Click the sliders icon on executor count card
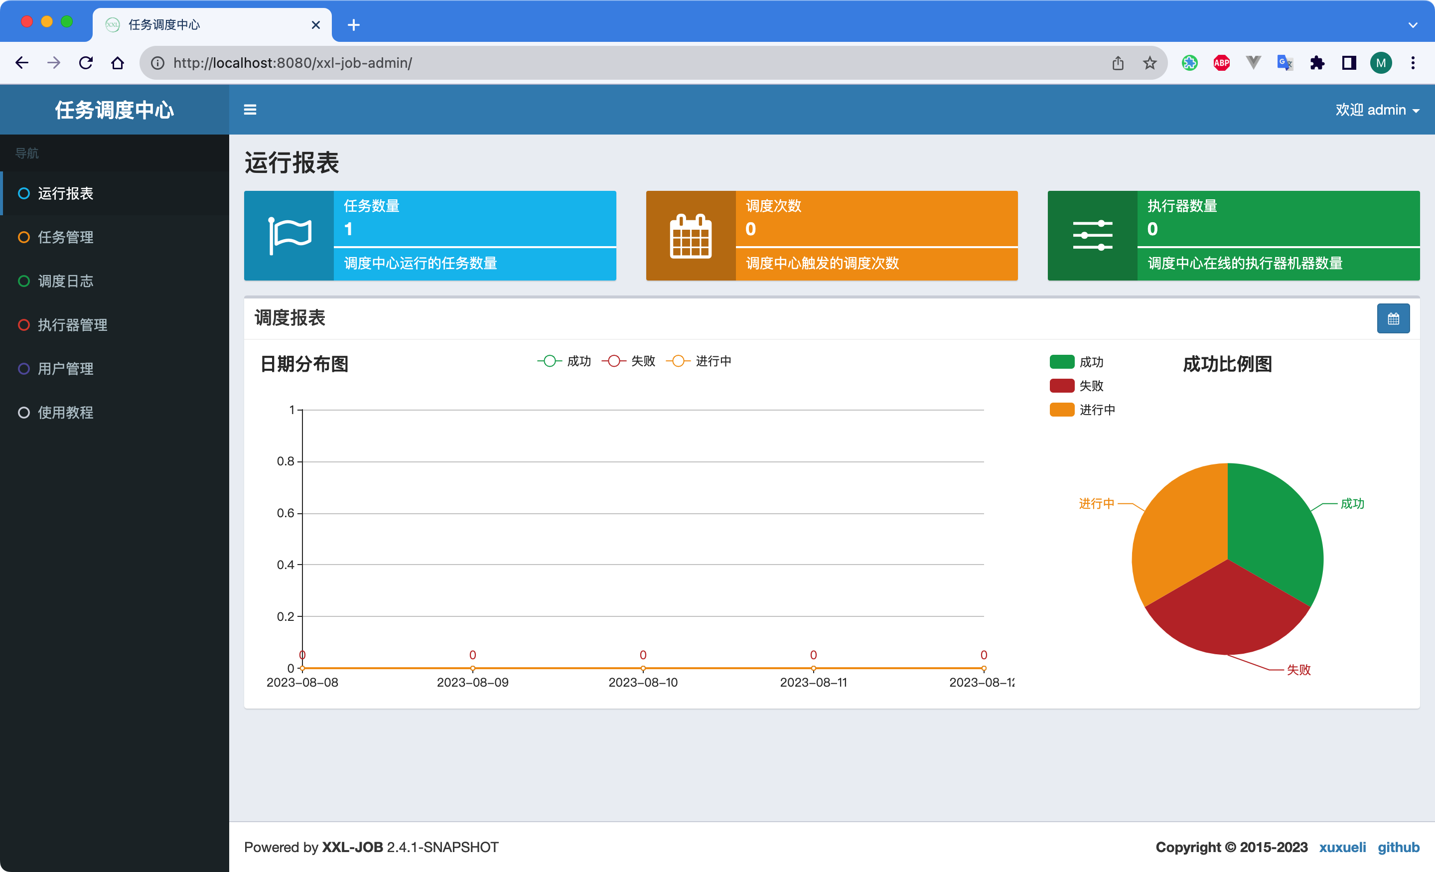Screen dimensions: 1435x872 click(1093, 236)
